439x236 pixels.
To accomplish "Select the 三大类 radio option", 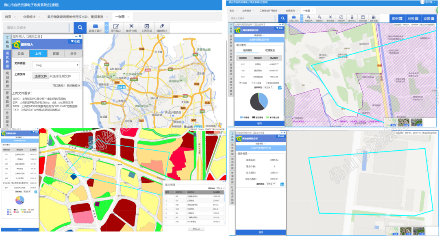I will (240, 83).
